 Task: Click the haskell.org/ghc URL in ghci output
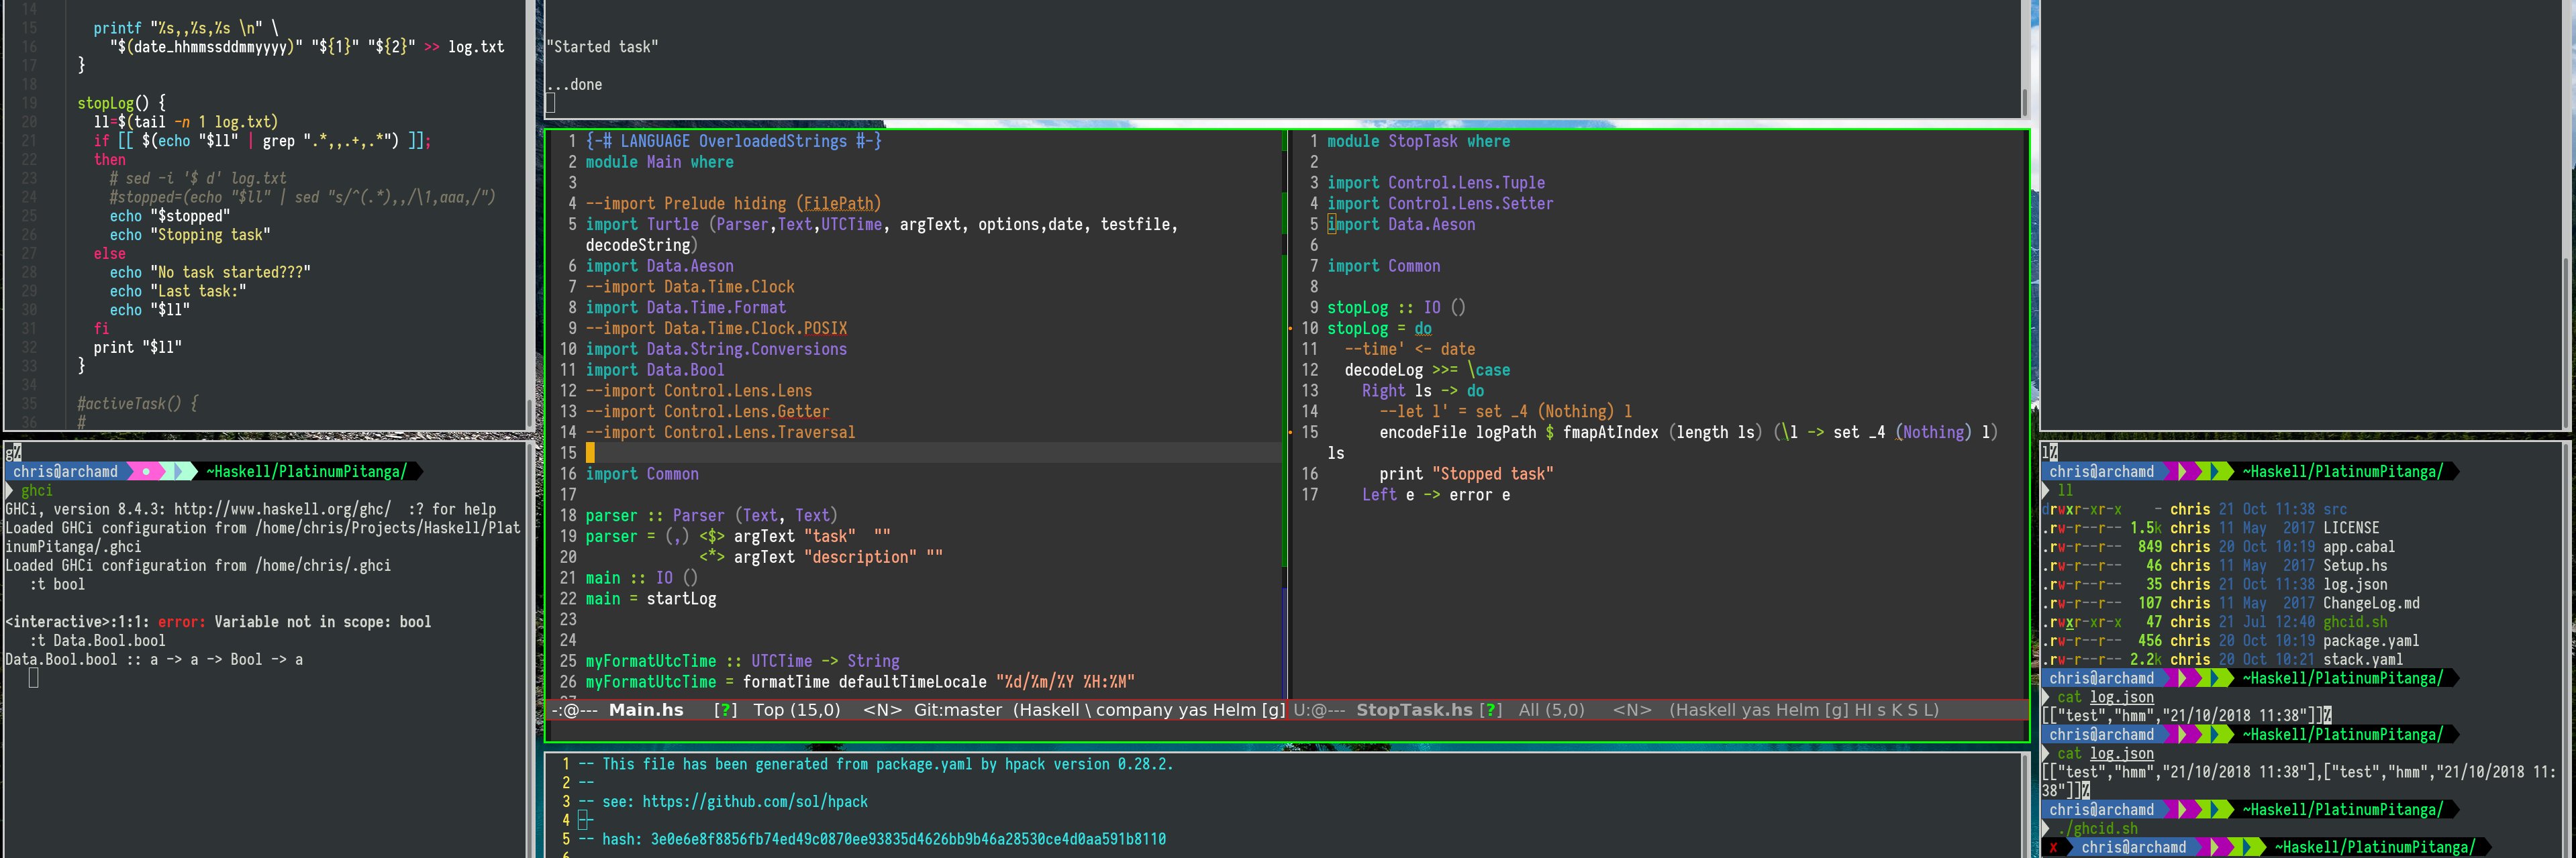[282, 509]
